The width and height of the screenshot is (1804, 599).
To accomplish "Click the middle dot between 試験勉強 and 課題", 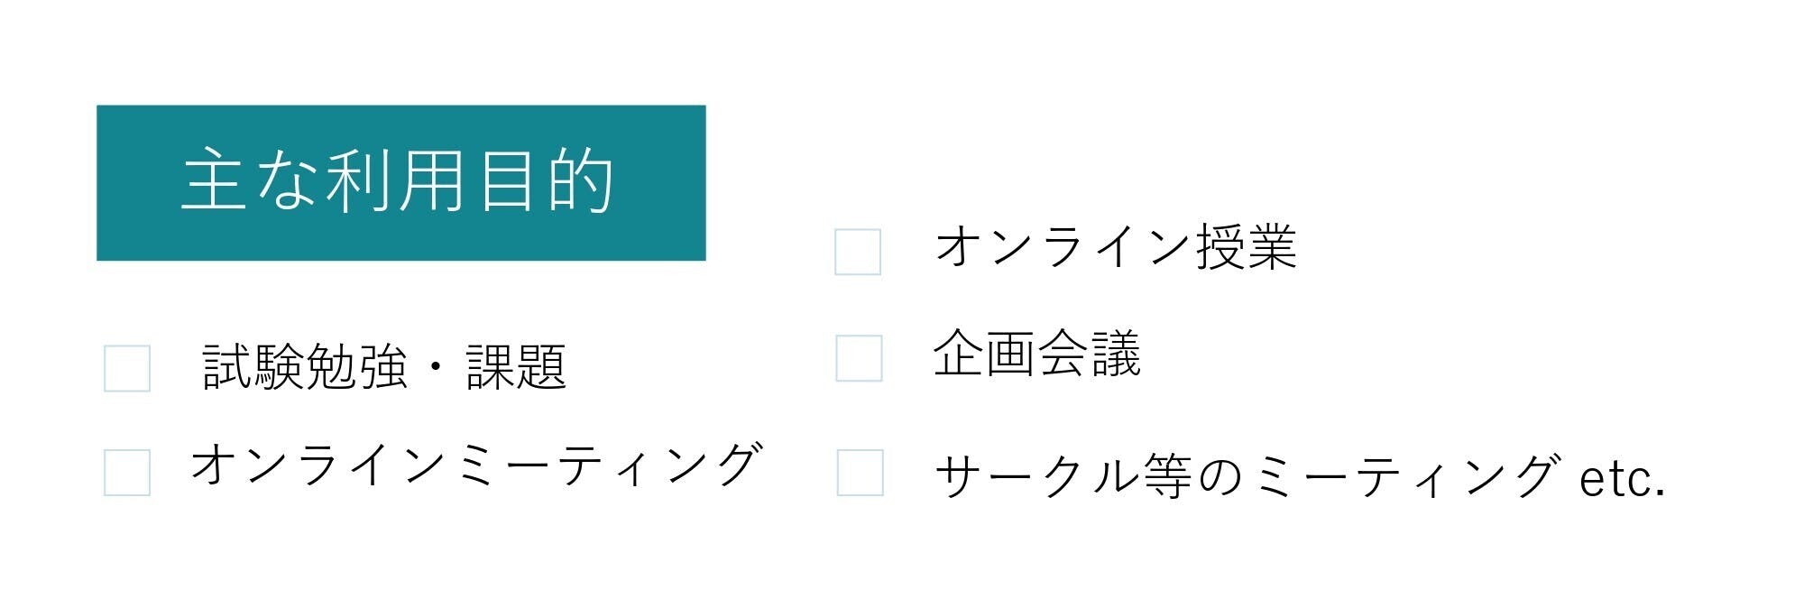I will point(437,368).
